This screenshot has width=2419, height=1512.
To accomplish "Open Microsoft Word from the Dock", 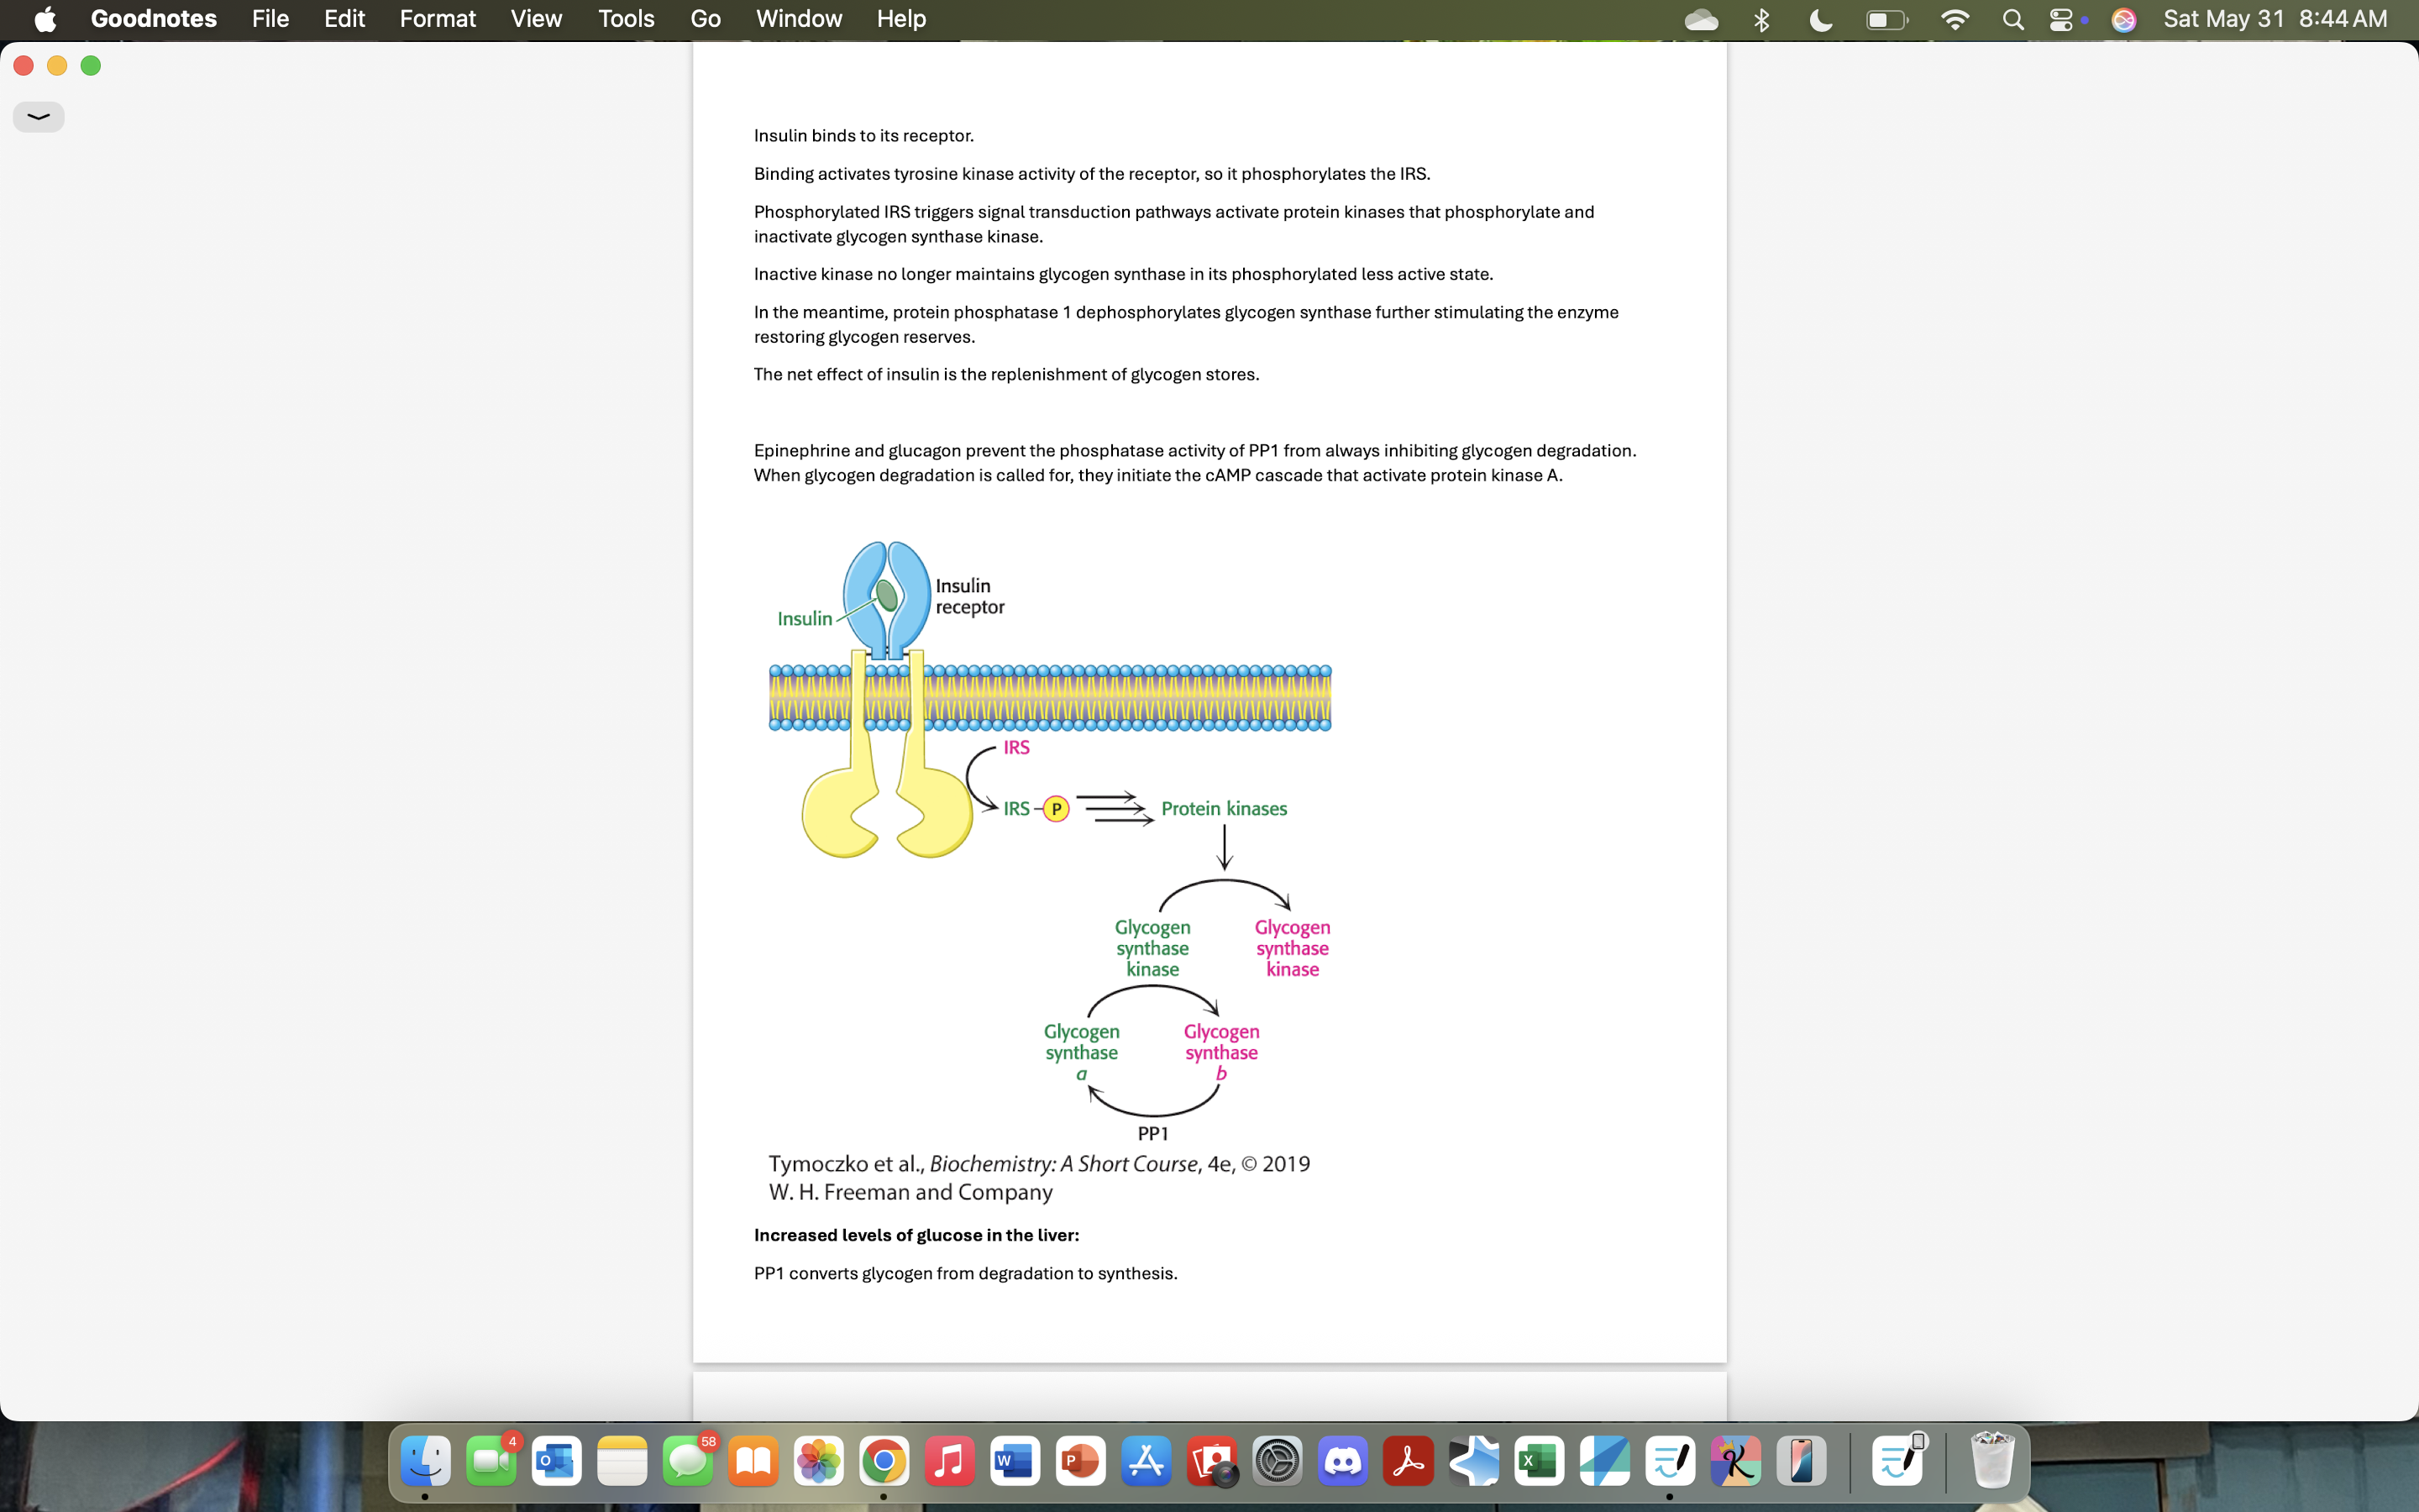I will pyautogui.click(x=1015, y=1460).
